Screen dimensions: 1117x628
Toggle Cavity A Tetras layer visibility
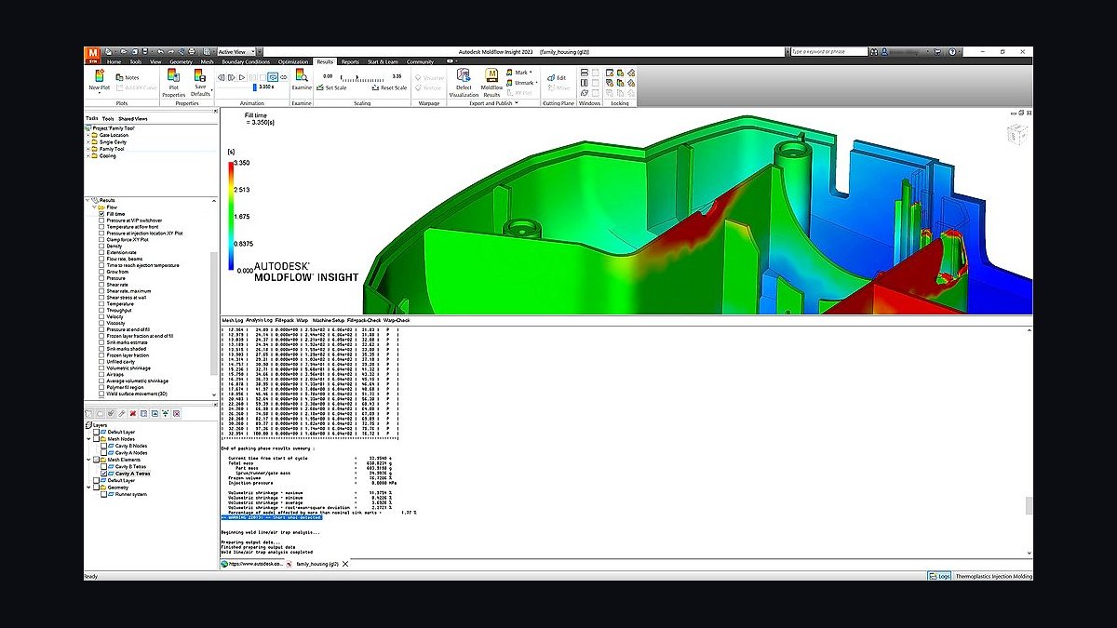click(103, 474)
